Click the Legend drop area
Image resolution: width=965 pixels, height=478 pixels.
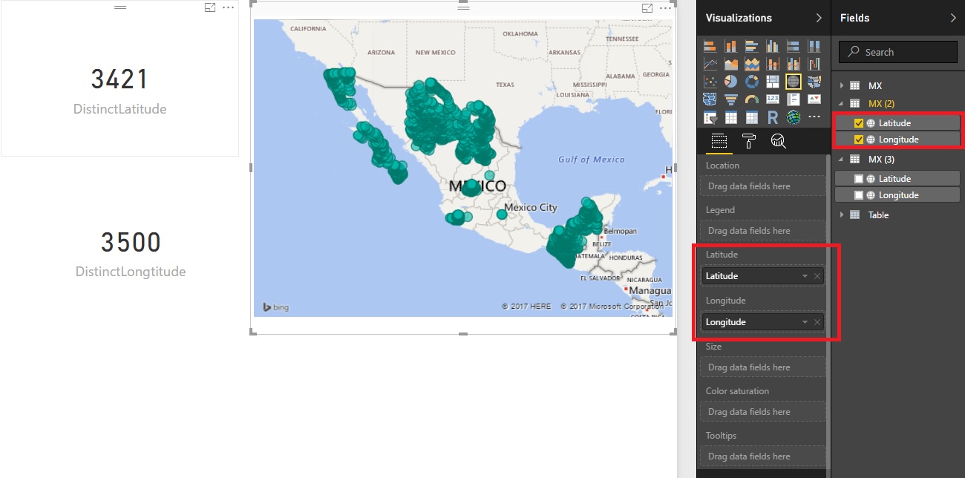click(762, 231)
